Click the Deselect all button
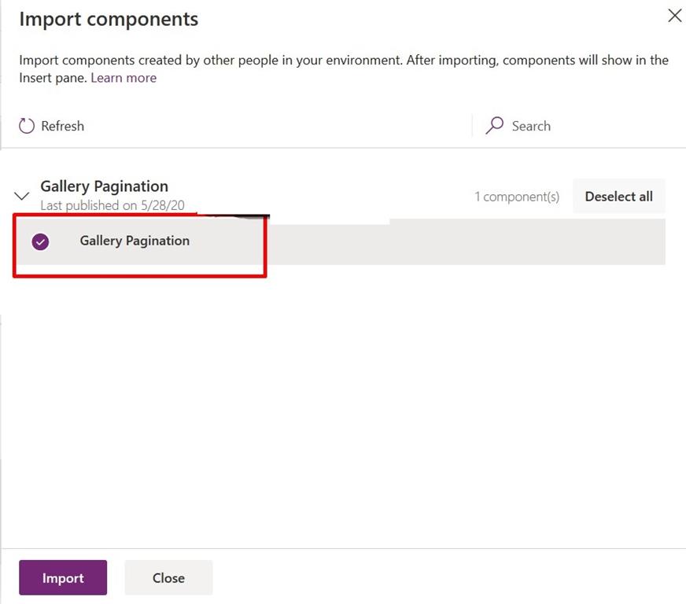Viewport: 686px width, 604px height. [x=619, y=196]
